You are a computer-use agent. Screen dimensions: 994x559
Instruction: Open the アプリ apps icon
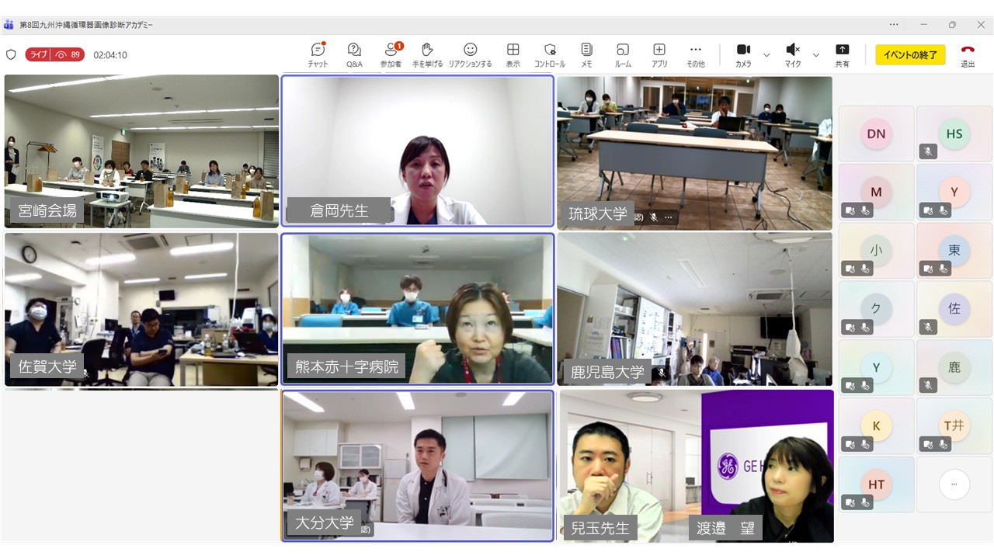(659, 54)
